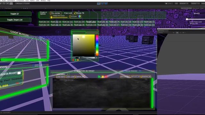Toggle Maximize On Play option

[x=186, y=8]
